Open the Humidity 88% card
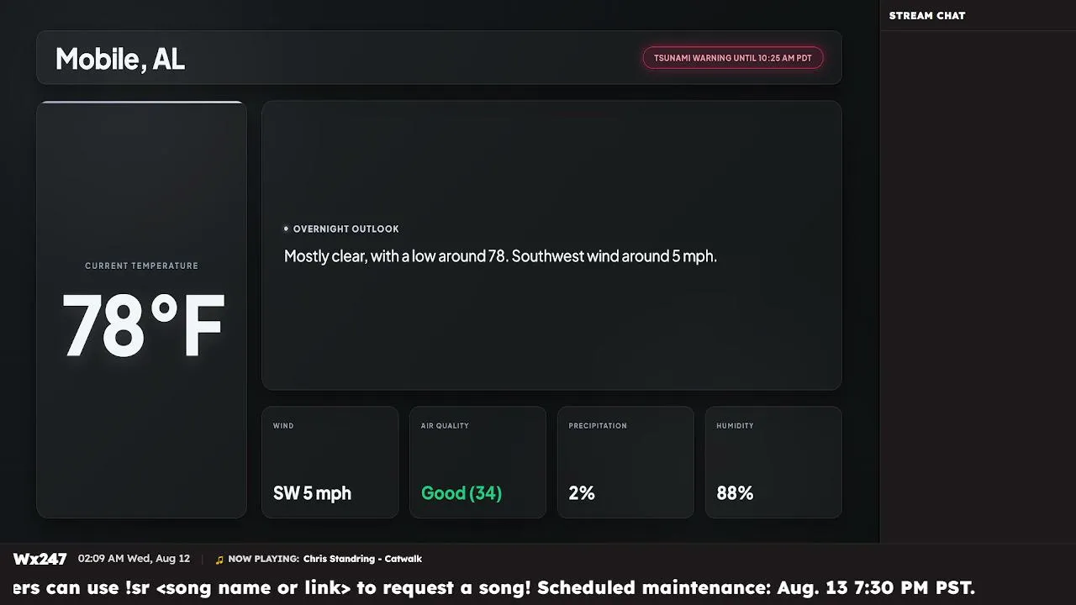The width and height of the screenshot is (1076, 605). pos(773,462)
